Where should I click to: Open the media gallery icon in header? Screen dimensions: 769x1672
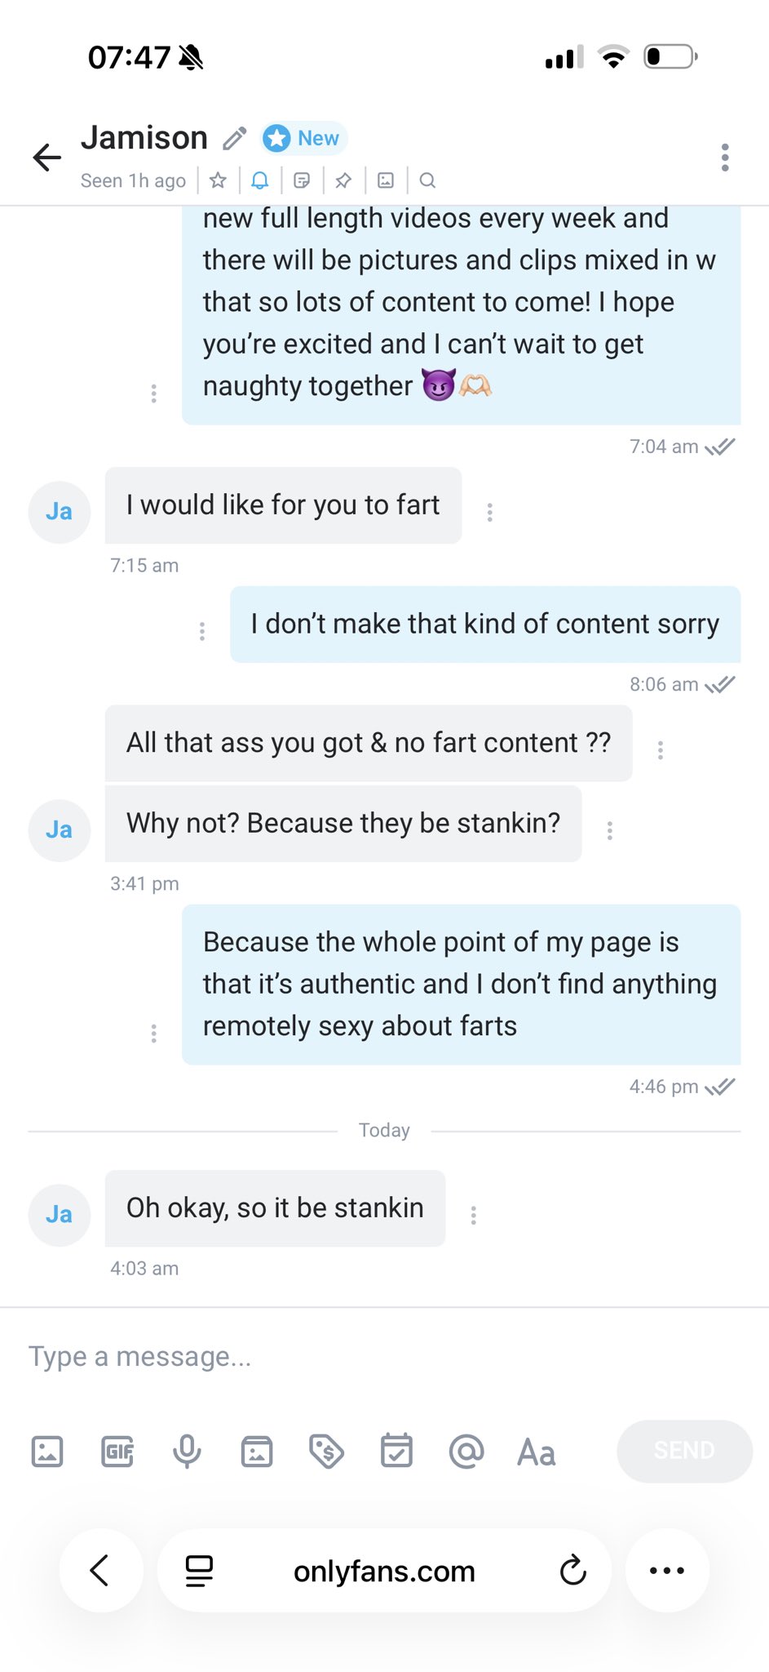[x=386, y=180]
